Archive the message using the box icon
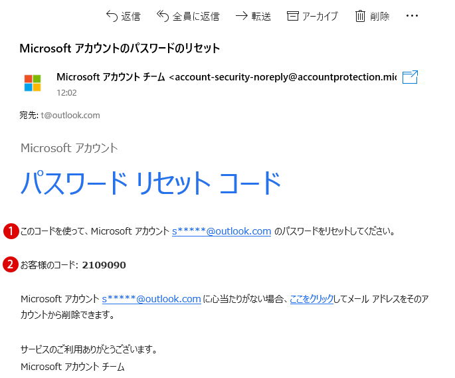 pos(292,16)
